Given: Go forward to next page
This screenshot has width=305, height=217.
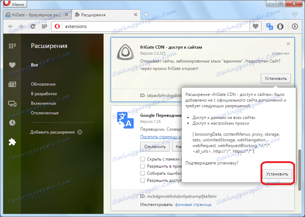Looking at the screenshot, I should pos(21,26).
